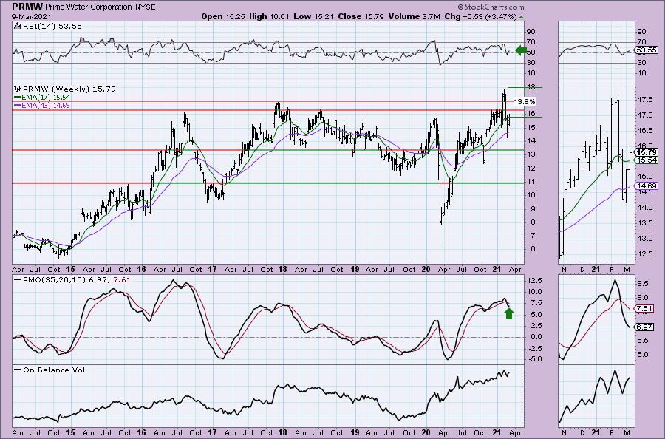Click the black PMO legend line swatch
This screenshot has height=439, width=665.
(18, 280)
